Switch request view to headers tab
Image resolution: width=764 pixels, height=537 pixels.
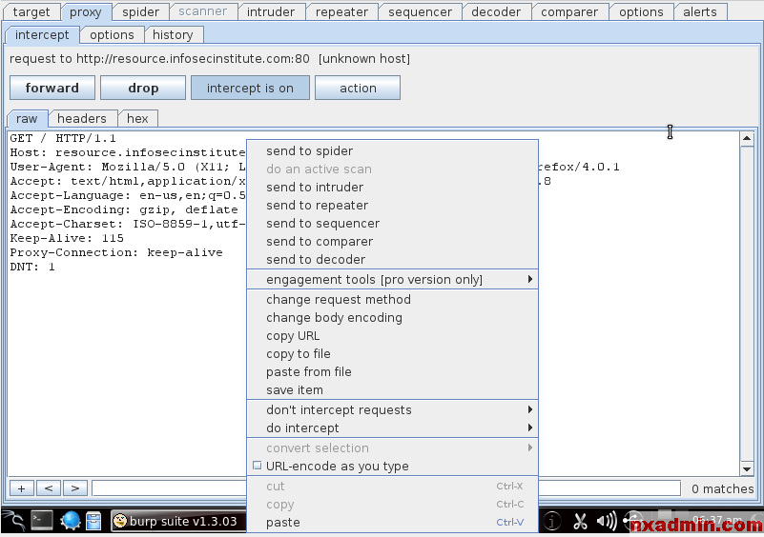pyautogui.click(x=82, y=119)
